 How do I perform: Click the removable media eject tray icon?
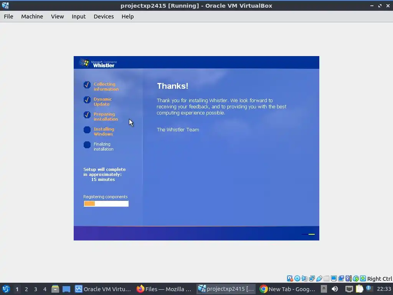click(x=324, y=289)
